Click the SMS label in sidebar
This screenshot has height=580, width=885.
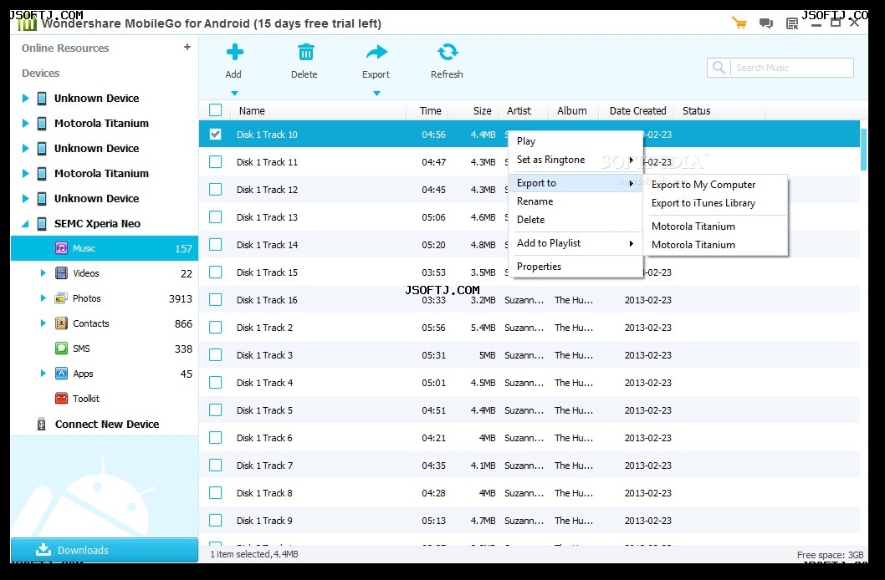[81, 349]
